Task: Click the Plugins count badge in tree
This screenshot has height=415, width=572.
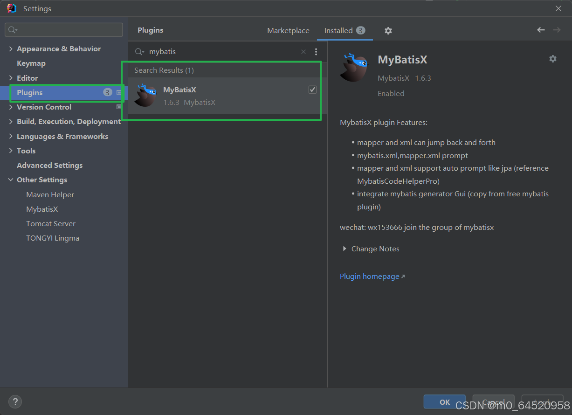Action: pyautogui.click(x=108, y=93)
